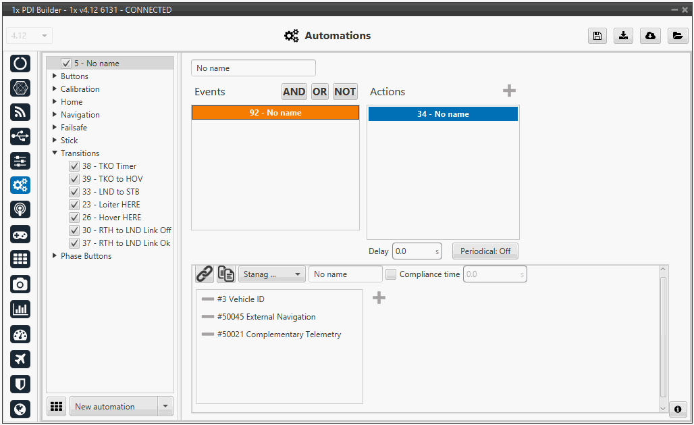Uncheck the 38 - TKO Timer automation

(74, 166)
